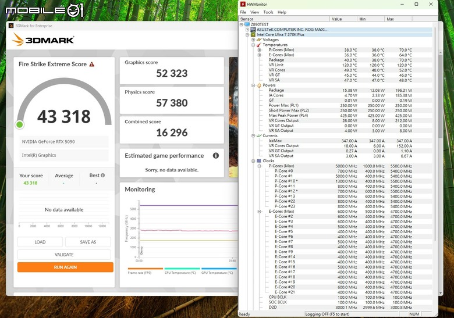Expand the P-Cores (Max) temperature row
The image size is (454, 318).
coord(259,50)
